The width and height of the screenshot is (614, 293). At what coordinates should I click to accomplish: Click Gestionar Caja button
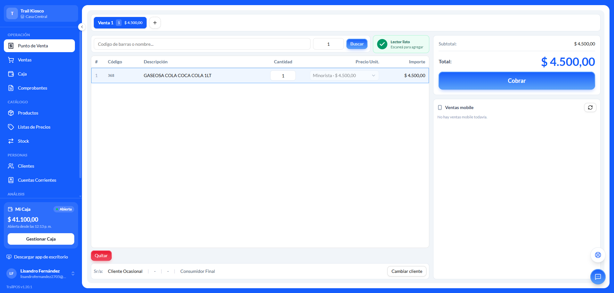click(x=41, y=239)
